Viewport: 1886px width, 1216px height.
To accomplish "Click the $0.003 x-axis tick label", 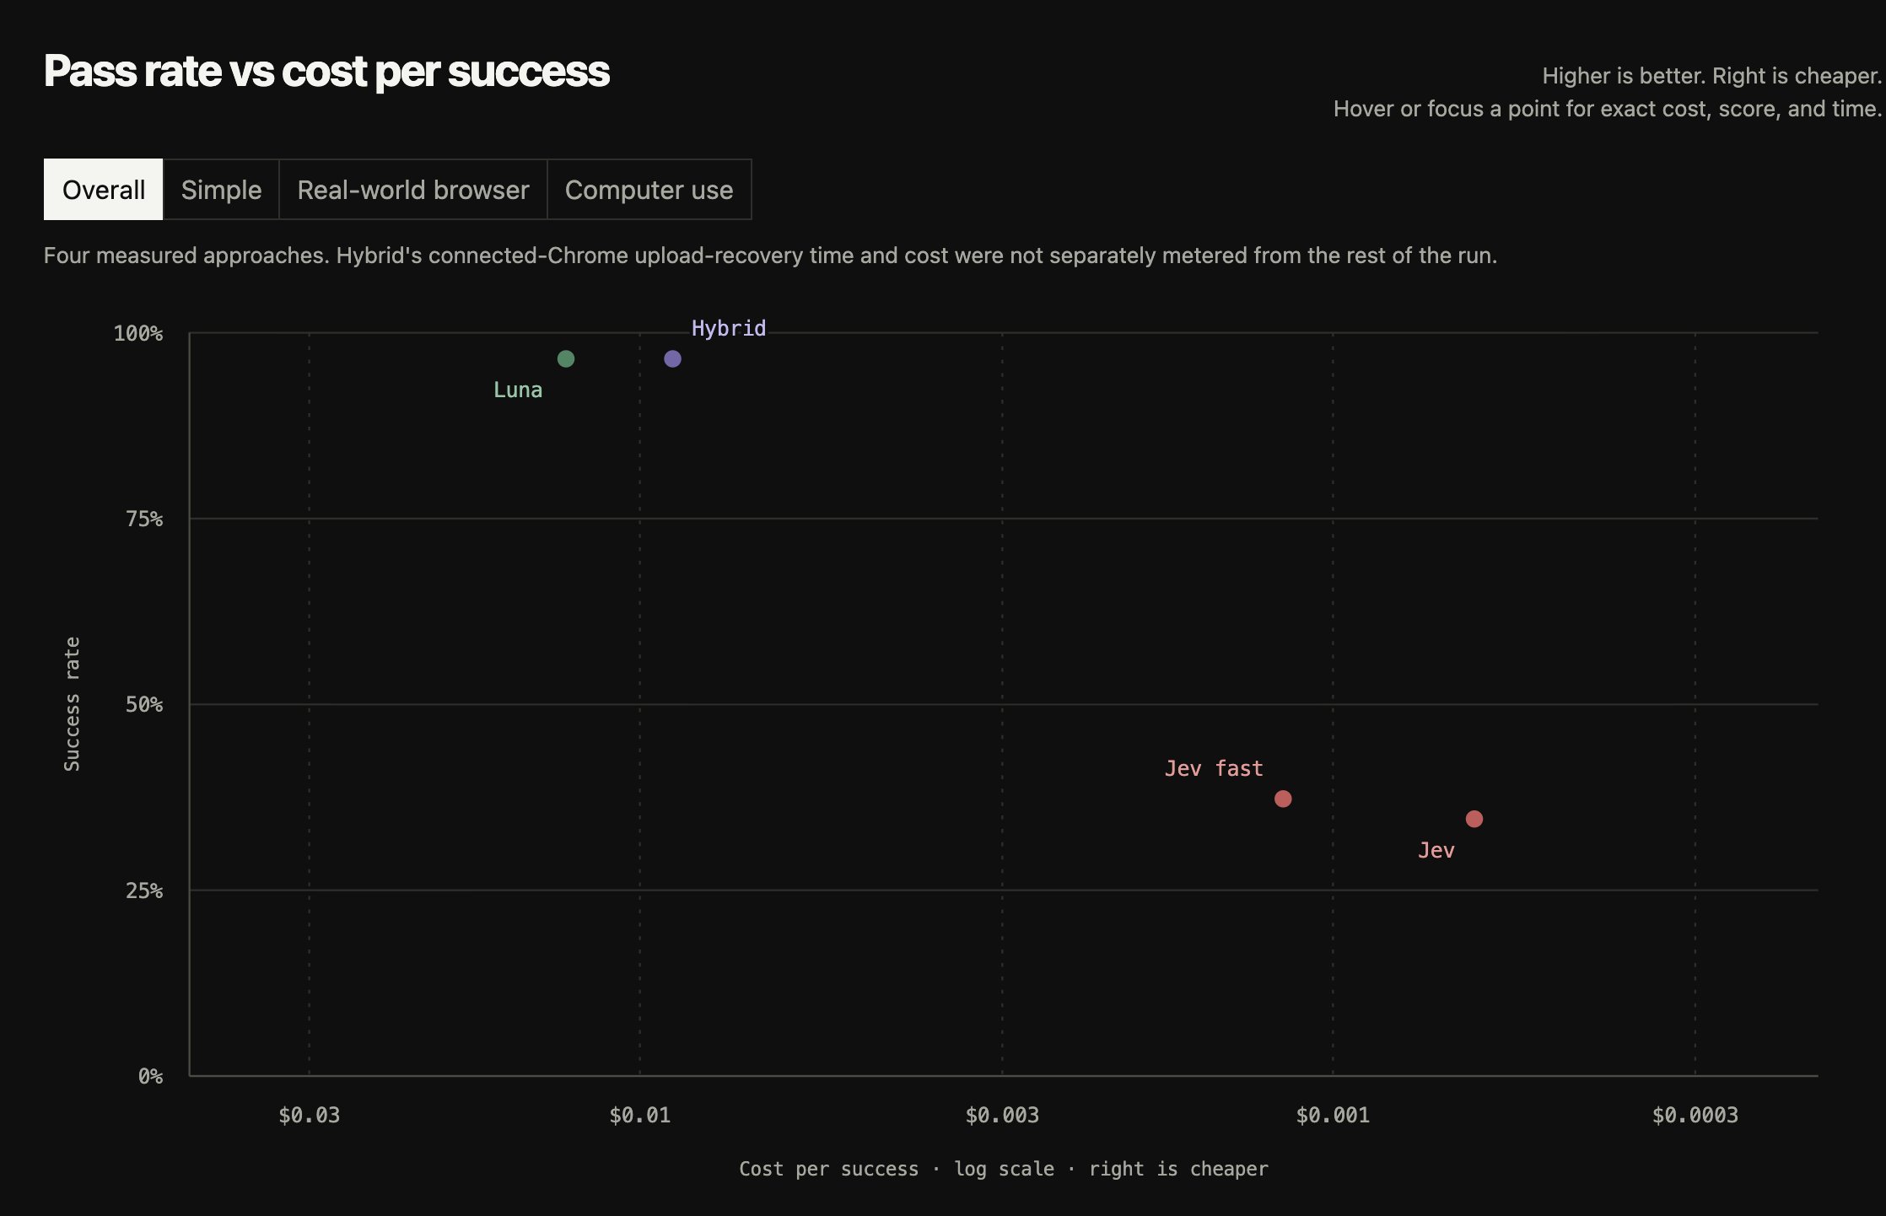I will 1002,1115.
